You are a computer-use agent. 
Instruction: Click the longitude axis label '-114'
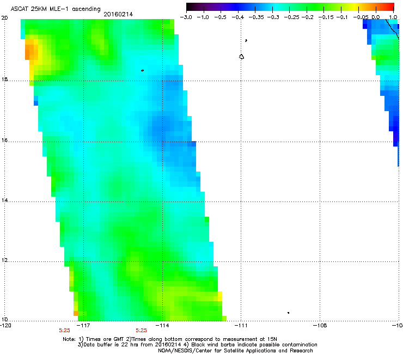pyautogui.click(x=163, y=326)
